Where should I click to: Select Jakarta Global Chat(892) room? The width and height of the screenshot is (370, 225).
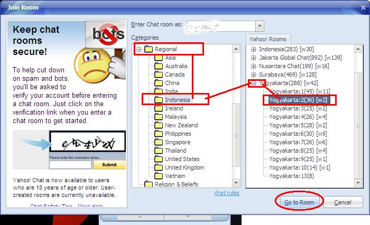(x=300, y=58)
